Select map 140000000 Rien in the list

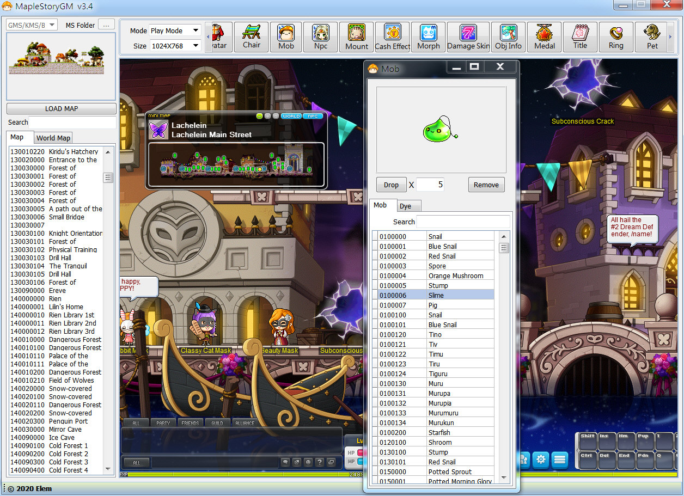click(56, 298)
